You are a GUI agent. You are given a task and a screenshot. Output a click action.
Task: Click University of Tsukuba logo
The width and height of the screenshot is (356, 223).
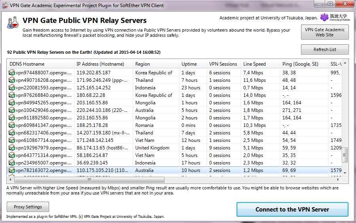335,17
